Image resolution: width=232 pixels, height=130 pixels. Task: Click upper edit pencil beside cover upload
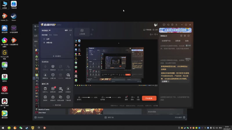(93, 30)
